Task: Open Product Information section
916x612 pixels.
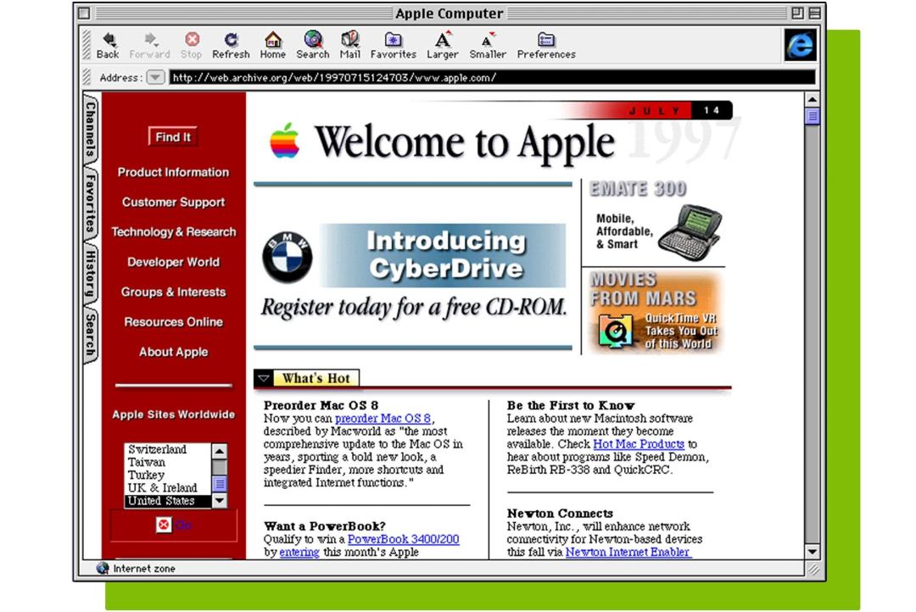Action: point(174,172)
